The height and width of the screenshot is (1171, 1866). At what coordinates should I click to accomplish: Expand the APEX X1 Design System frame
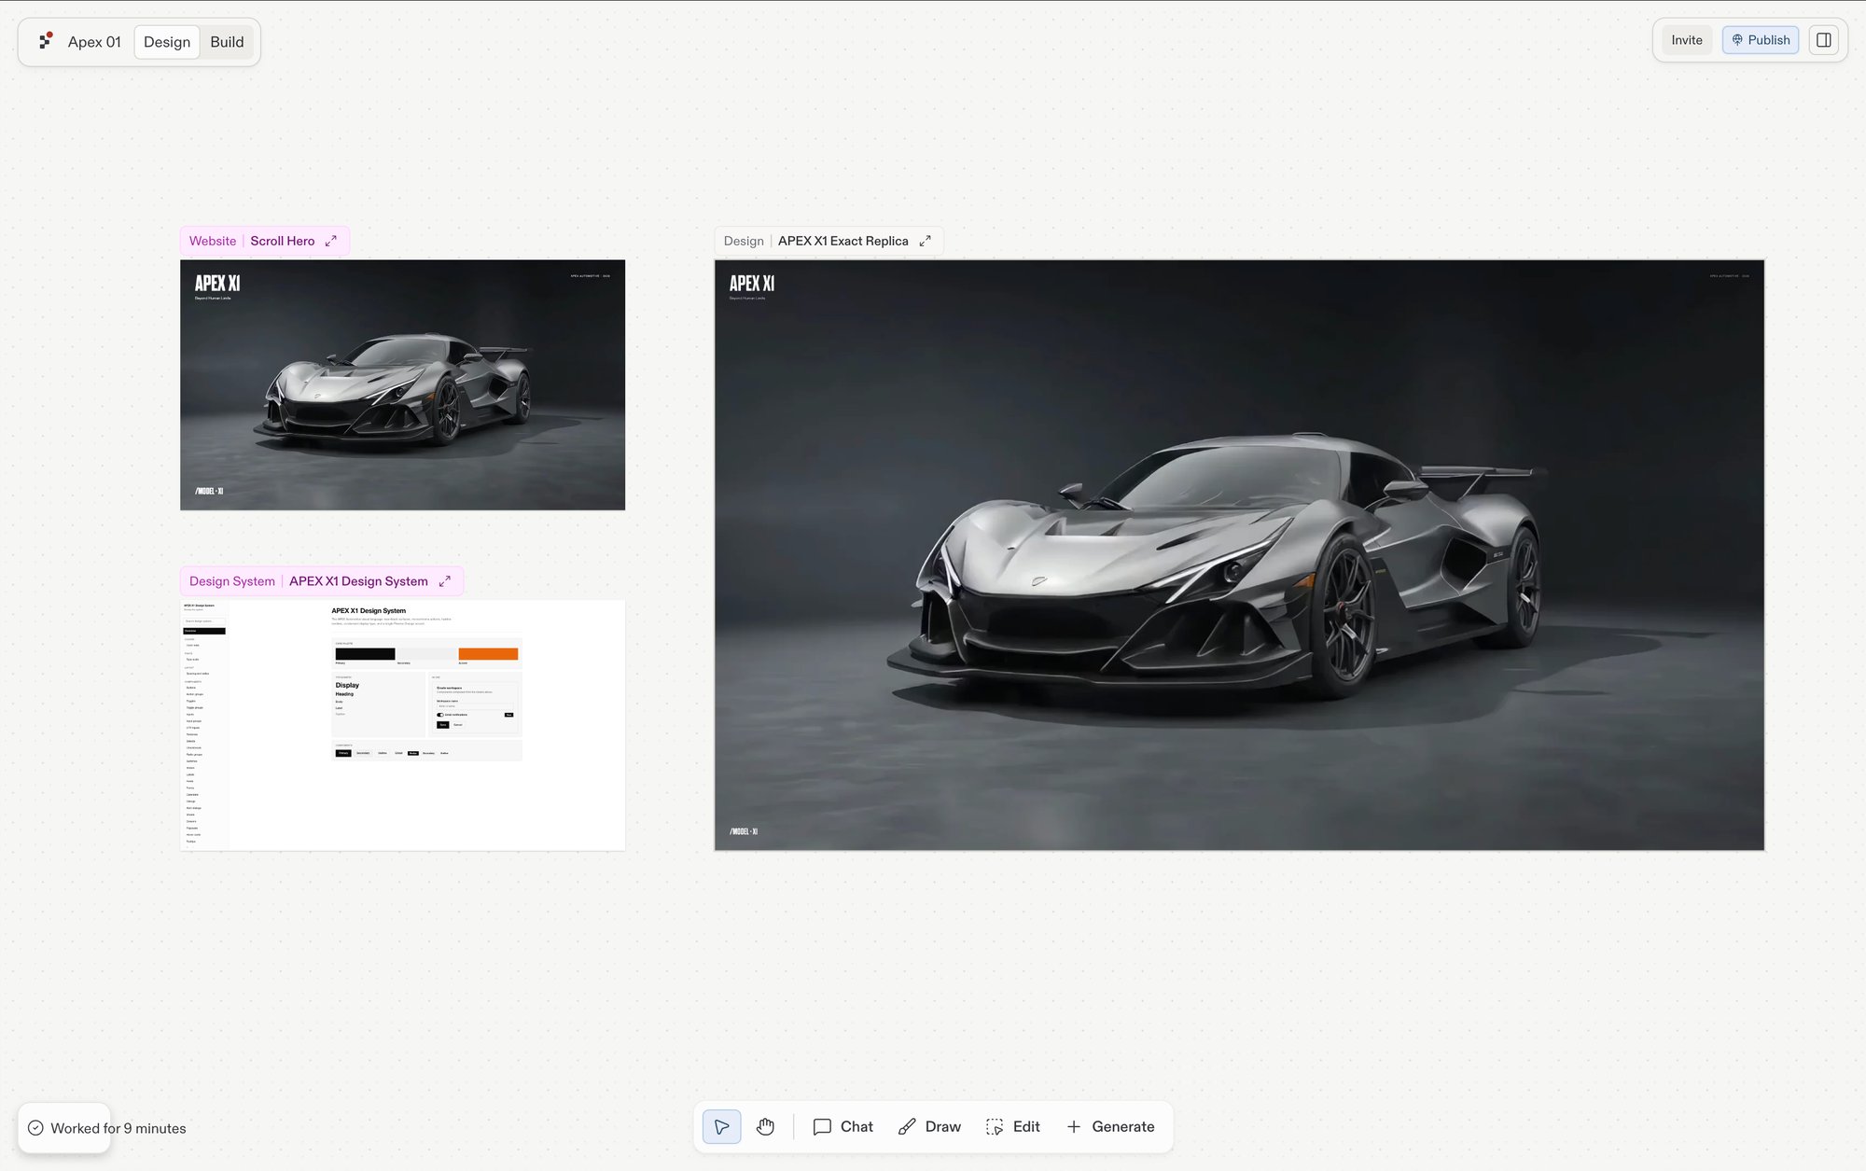click(445, 581)
